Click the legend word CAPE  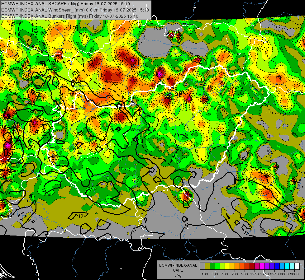tap(178, 270)
